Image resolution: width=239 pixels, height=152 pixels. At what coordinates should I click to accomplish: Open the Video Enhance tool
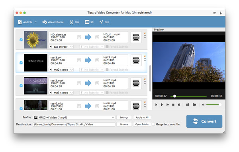53,22
